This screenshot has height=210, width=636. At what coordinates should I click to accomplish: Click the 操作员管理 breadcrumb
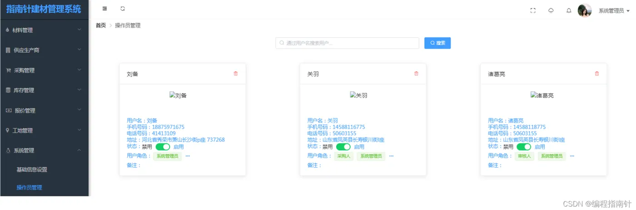pos(128,25)
